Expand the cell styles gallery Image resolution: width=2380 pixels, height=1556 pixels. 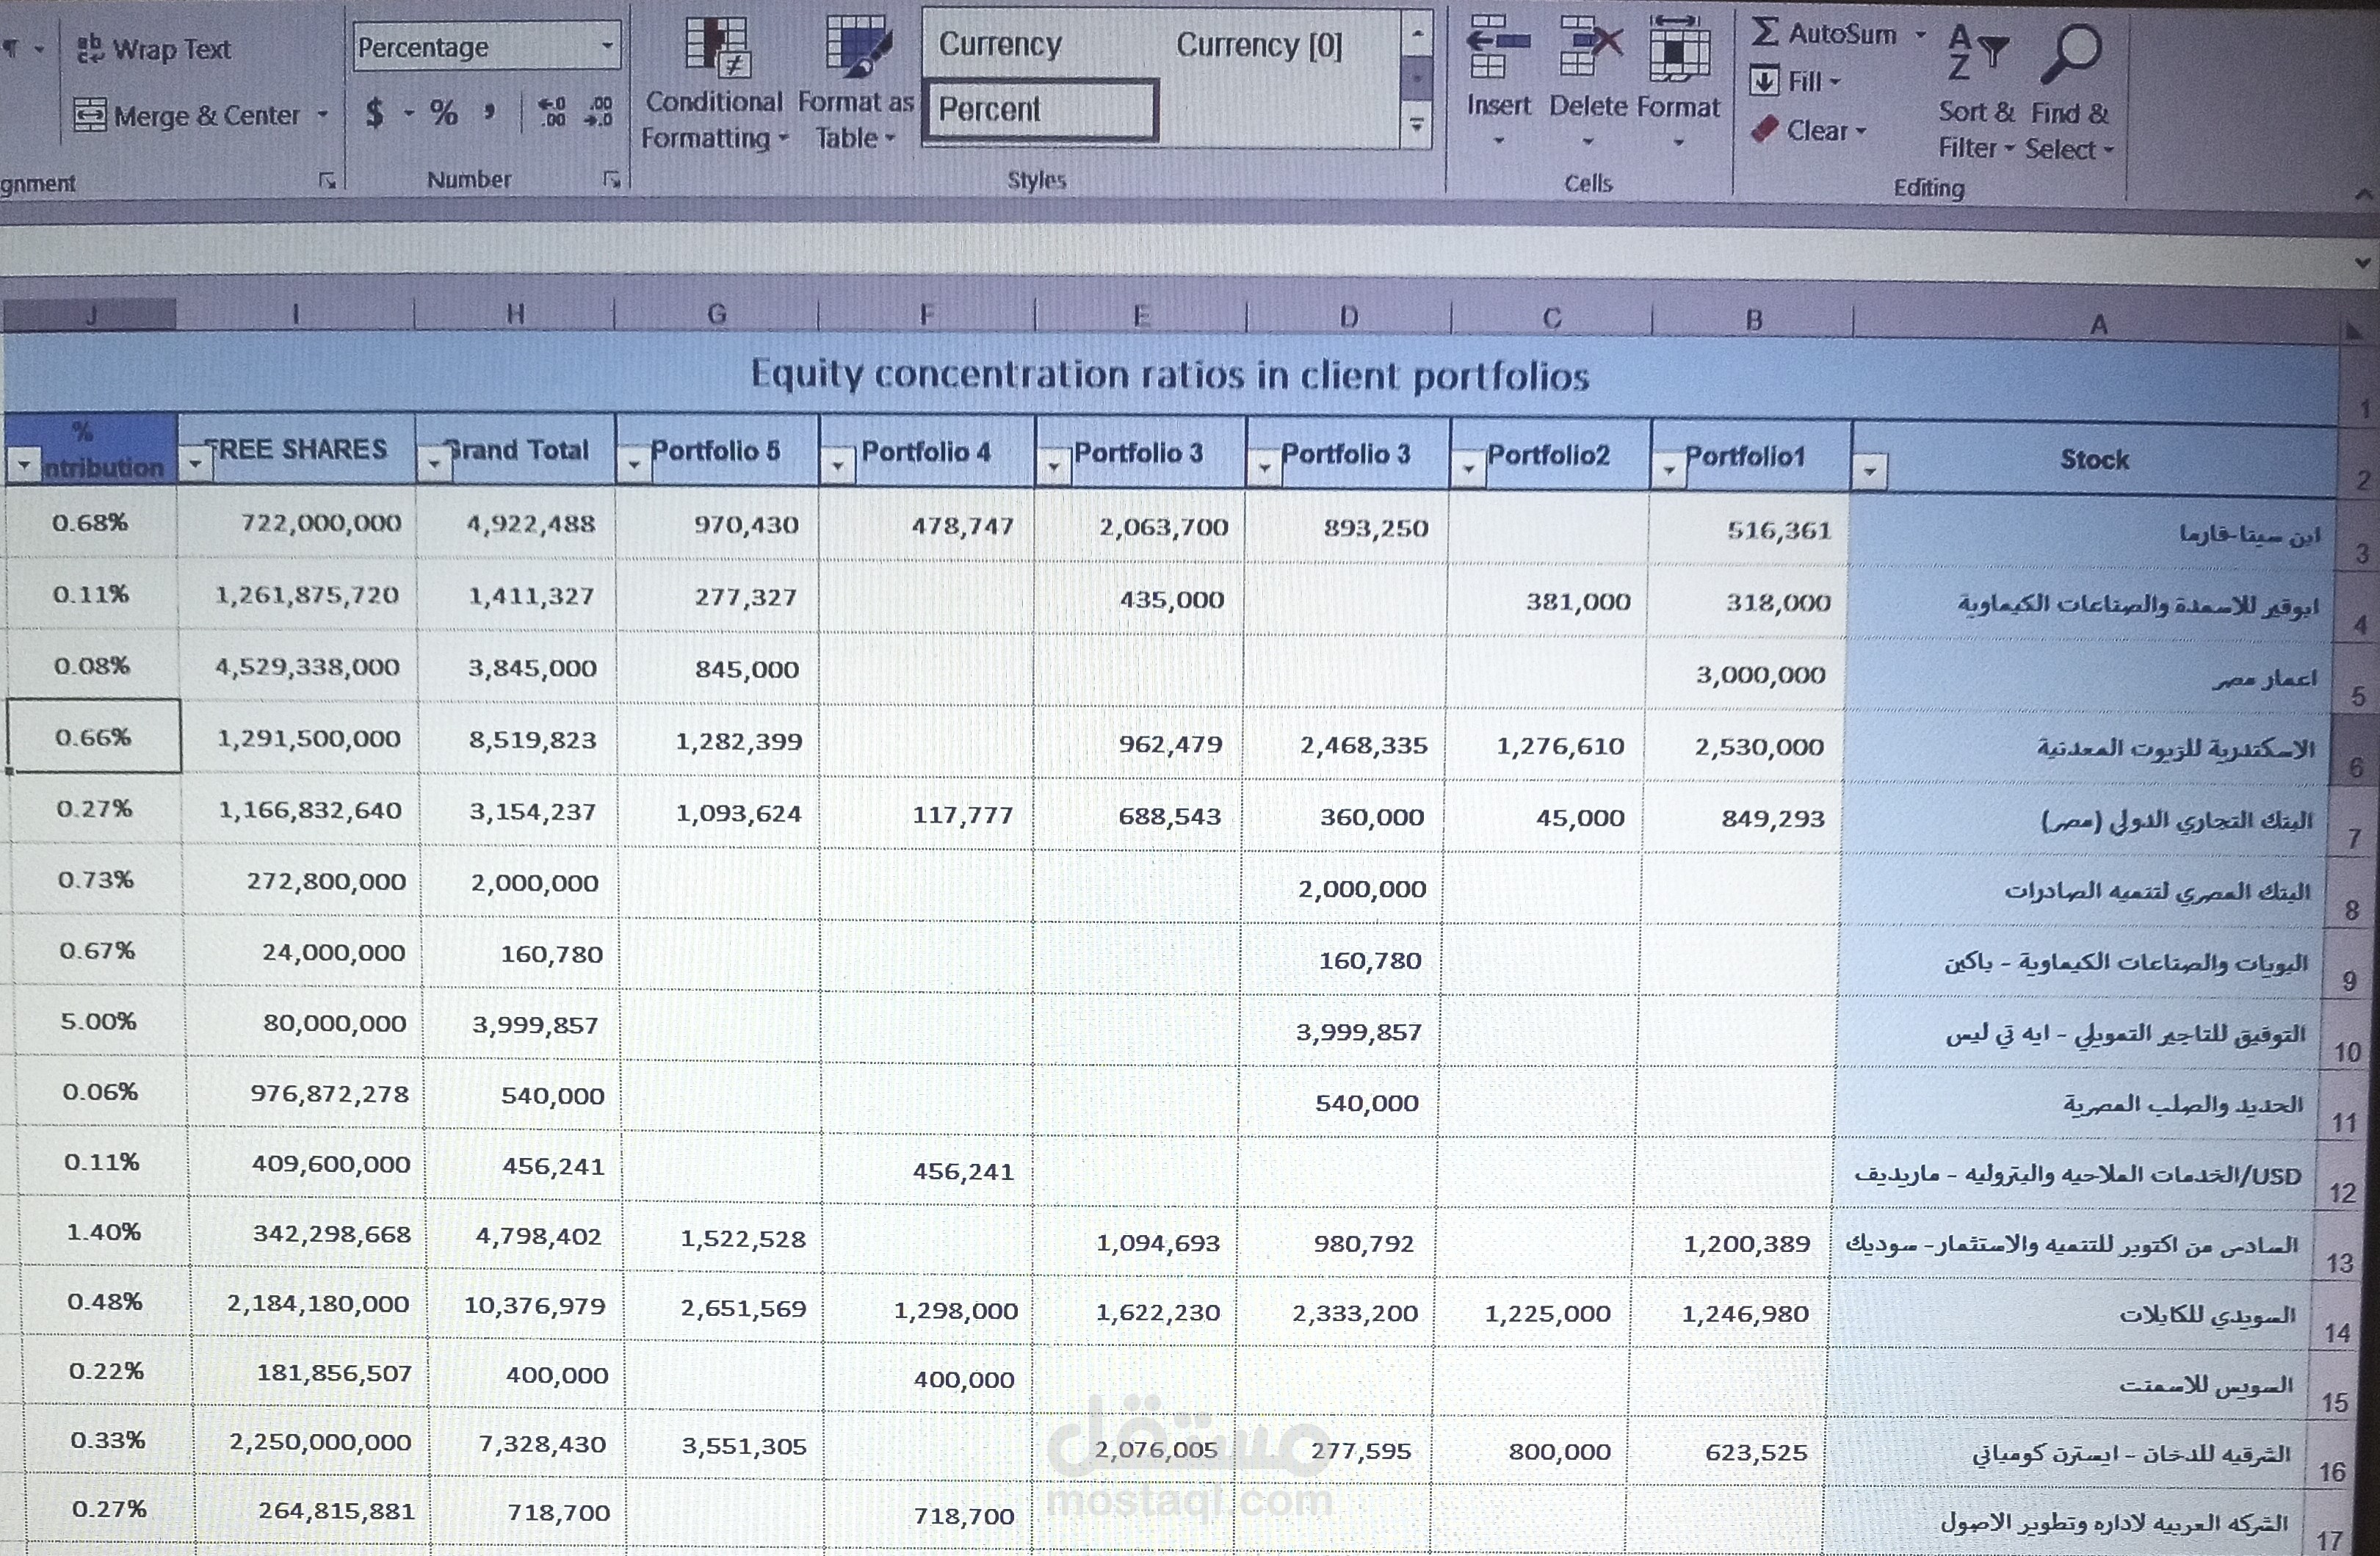click(x=1416, y=125)
